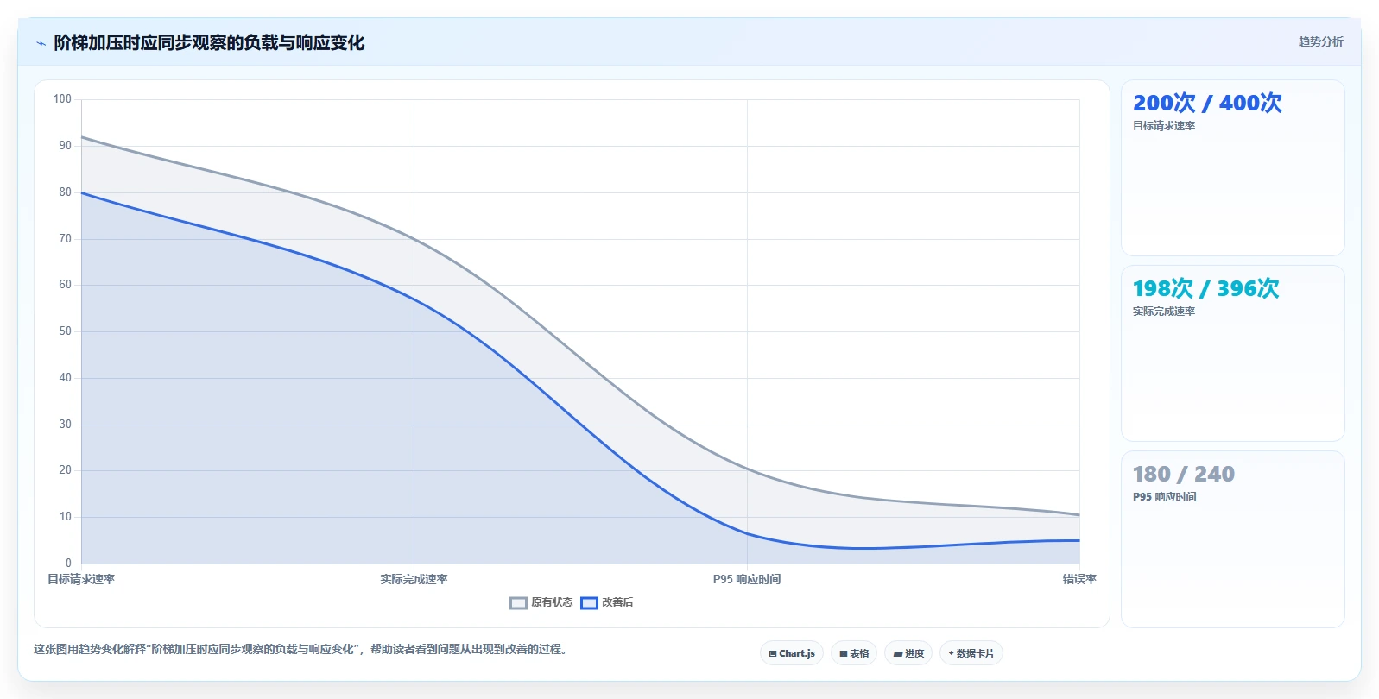Click the Chart.js tag pill
This screenshot has width=1379, height=699.
tap(792, 653)
